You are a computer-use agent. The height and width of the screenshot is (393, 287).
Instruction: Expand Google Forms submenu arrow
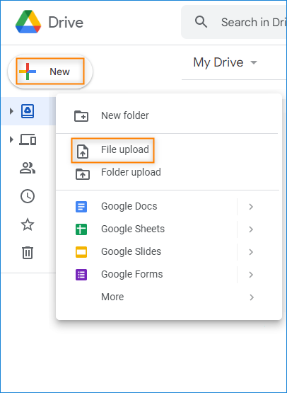point(251,275)
